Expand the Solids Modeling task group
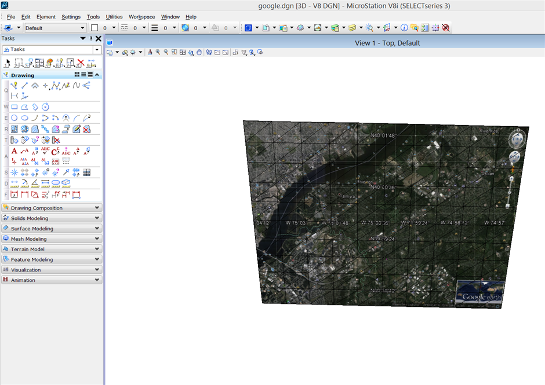Viewport: 545px width, 385px height. pyautogui.click(x=52, y=218)
